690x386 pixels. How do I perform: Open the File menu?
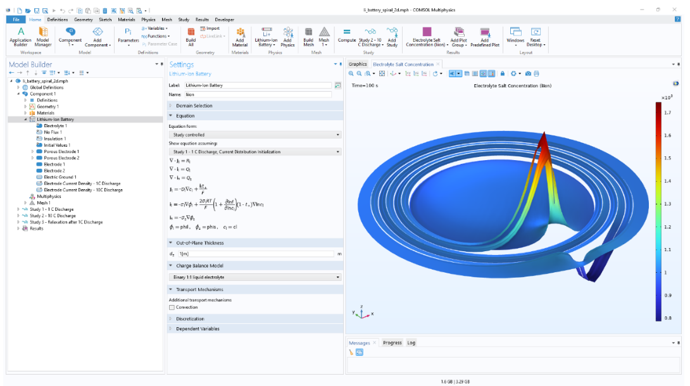16,20
